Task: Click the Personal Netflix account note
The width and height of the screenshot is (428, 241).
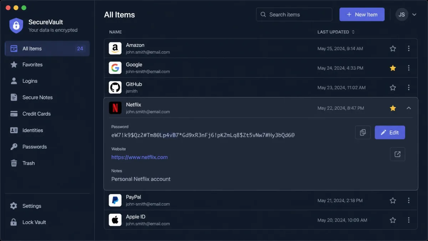Action: tap(141, 179)
